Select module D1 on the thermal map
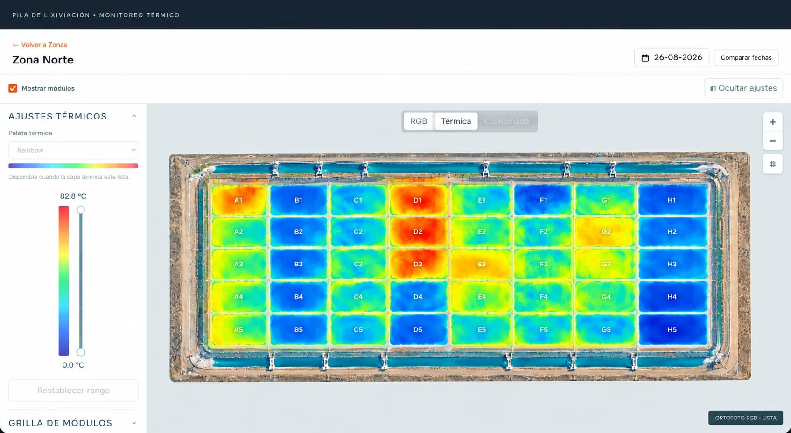 pos(418,200)
